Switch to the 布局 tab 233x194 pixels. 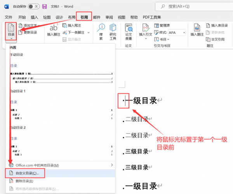point(71,17)
